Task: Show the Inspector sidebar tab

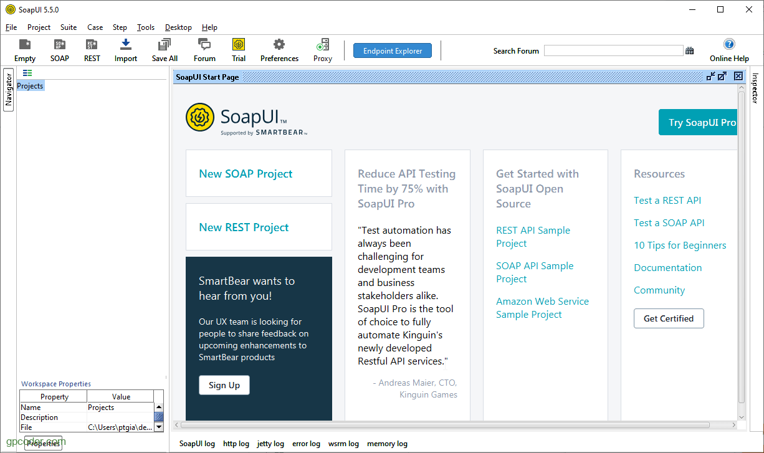Action: (x=755, y=89)
